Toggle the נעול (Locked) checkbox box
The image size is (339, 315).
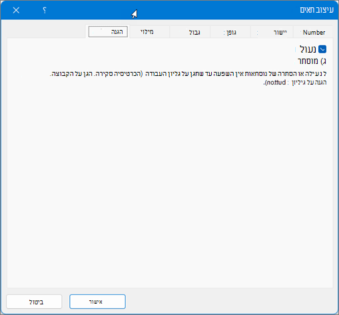322,49
